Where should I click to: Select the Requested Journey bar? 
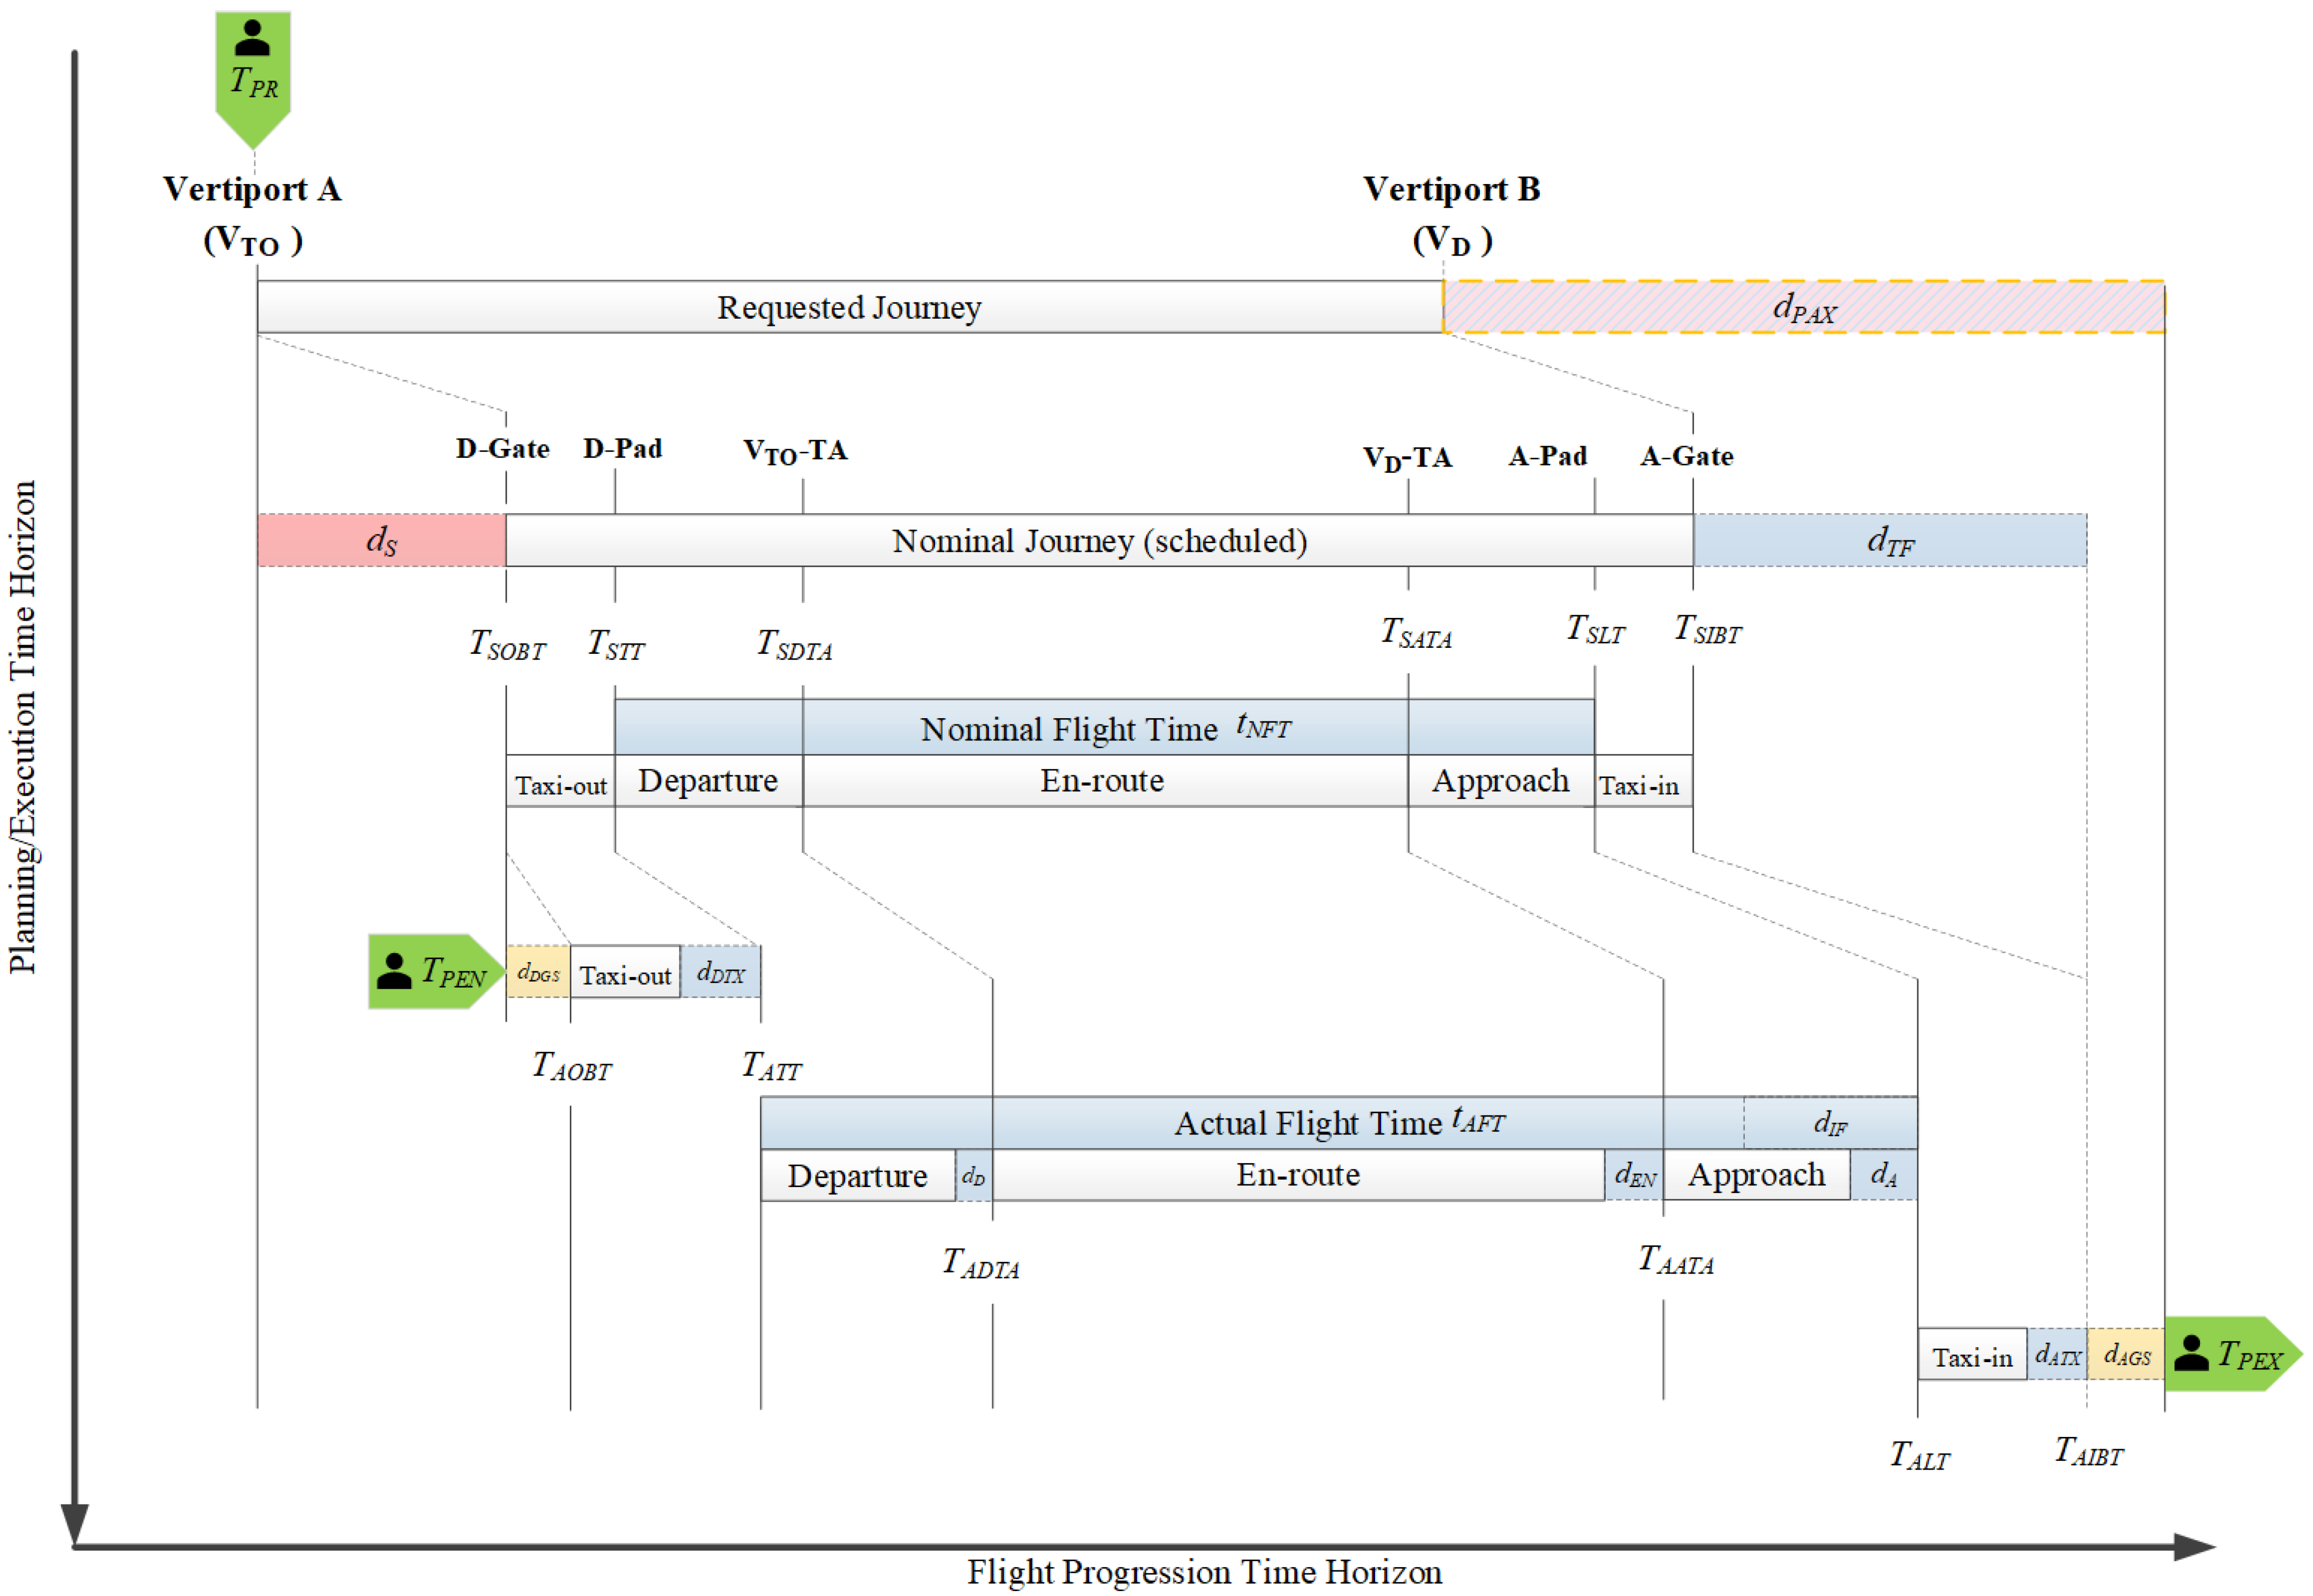pos(849,307)
